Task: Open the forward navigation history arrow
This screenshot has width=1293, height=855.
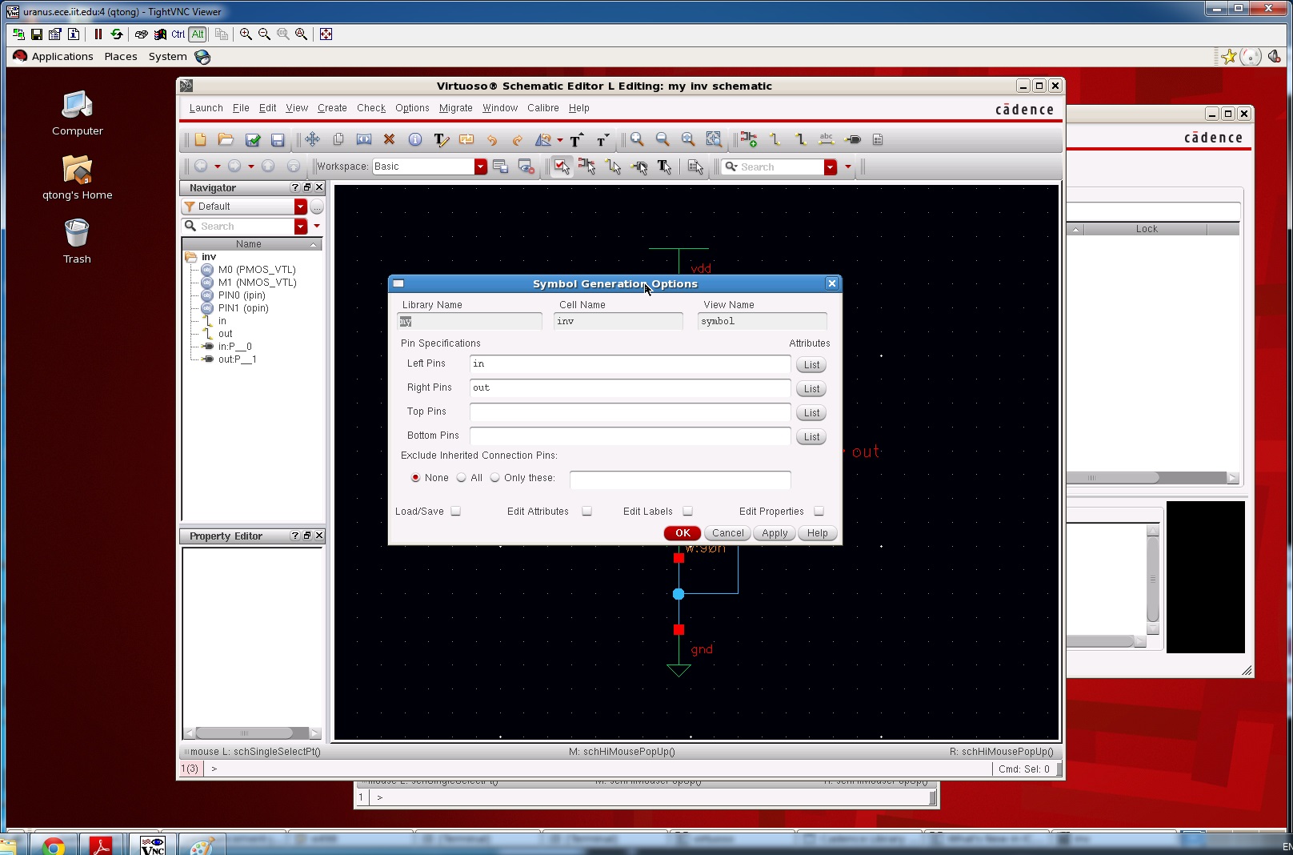Action: click(x=250, y=167)
